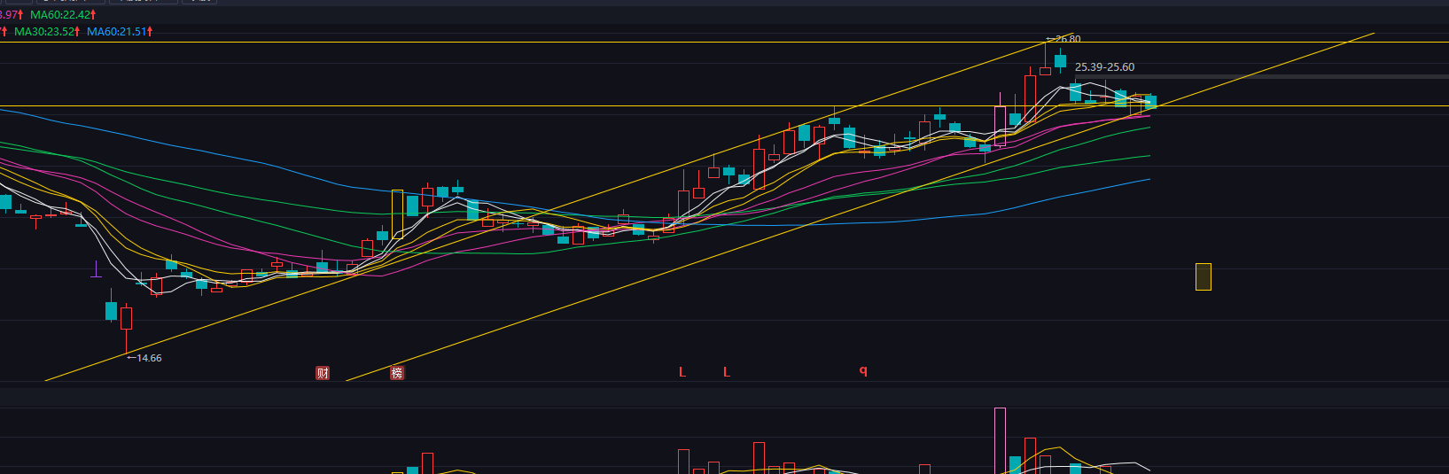Click the green MA60:22.42 indicator label
This screenshot has height=474, width=1449.
click(x=64, y=15)
